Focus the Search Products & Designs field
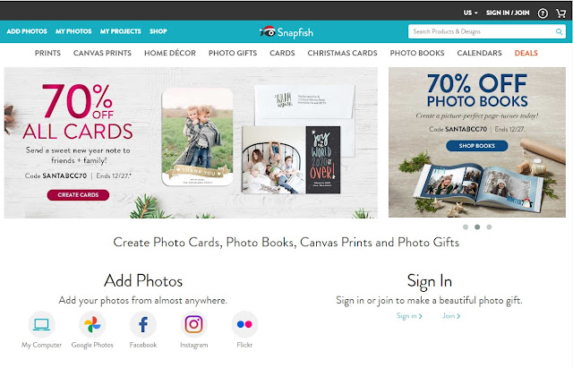The width and height of the screenshot is (573, 368). point(482,32)
